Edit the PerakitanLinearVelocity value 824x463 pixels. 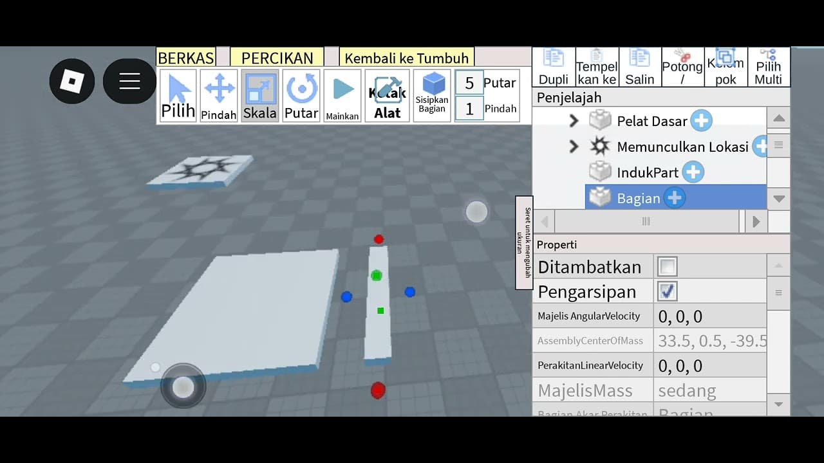(x=710, y=365)
